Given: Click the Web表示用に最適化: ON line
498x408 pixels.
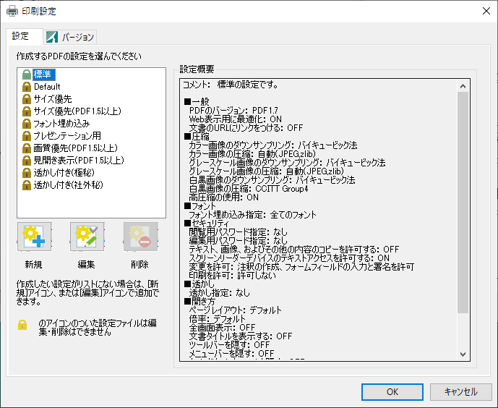Looking at the screenshot, I should [236, 119].
